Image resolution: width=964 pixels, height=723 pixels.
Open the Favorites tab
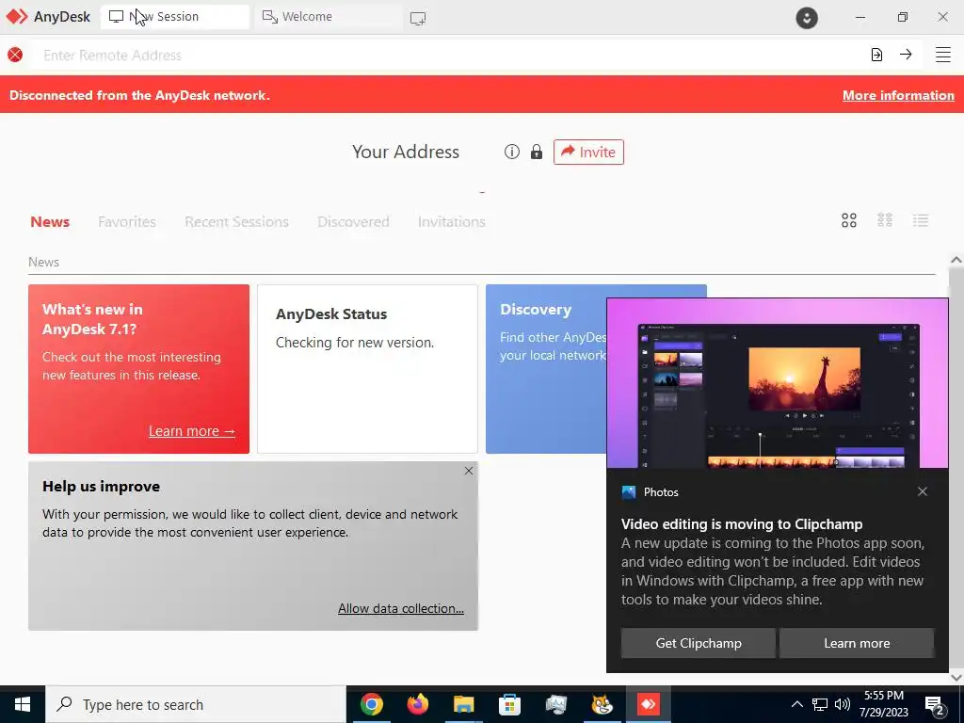coord(127,221)
